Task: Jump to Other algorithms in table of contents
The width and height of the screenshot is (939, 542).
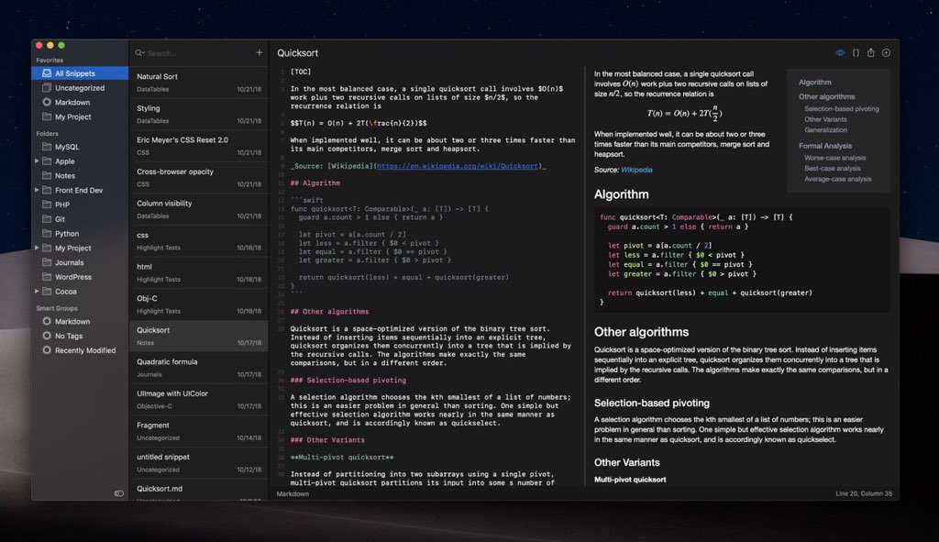Action: coord(826,96)
